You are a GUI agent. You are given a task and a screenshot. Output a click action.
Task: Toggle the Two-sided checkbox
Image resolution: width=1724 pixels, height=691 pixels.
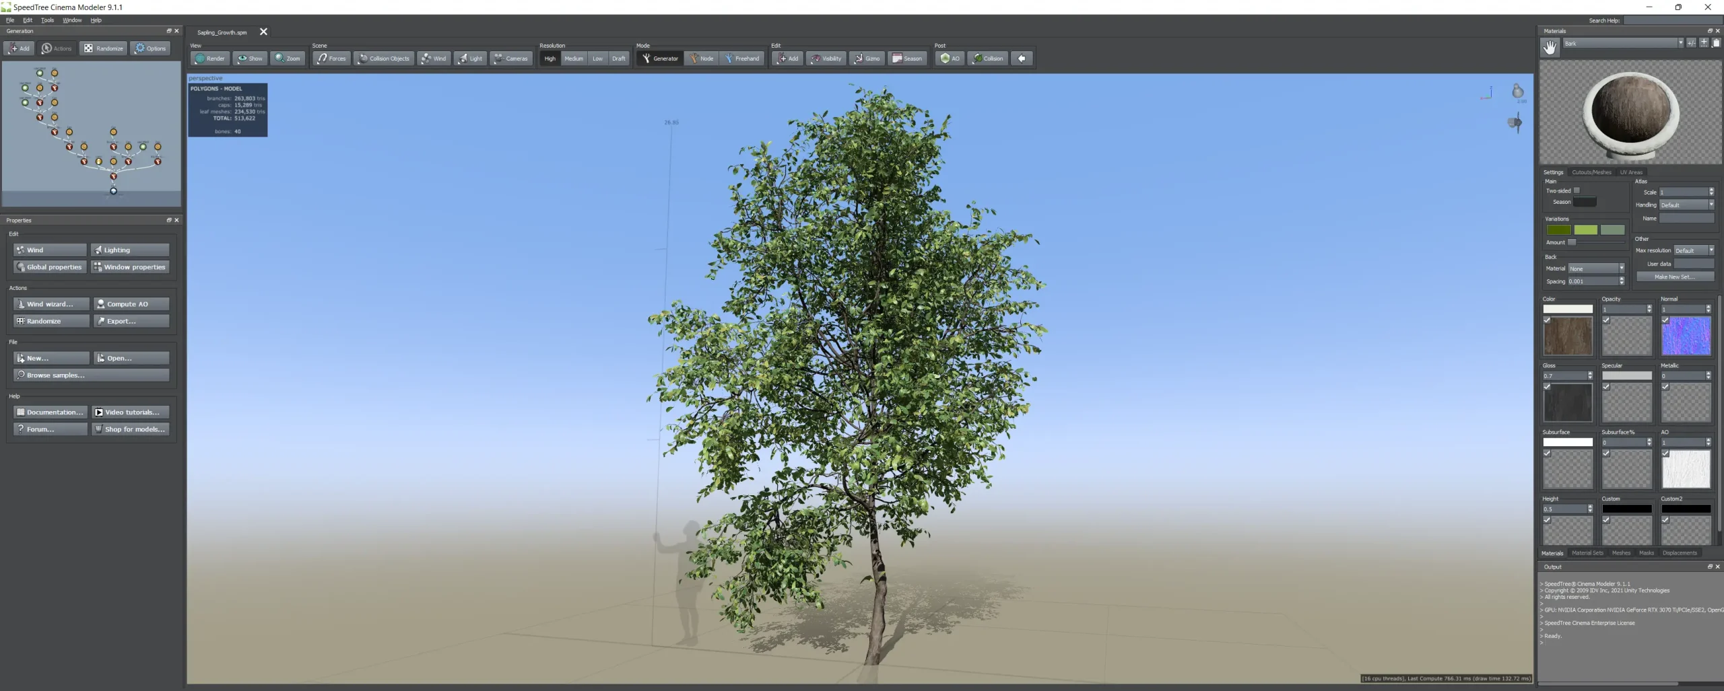1577,190
